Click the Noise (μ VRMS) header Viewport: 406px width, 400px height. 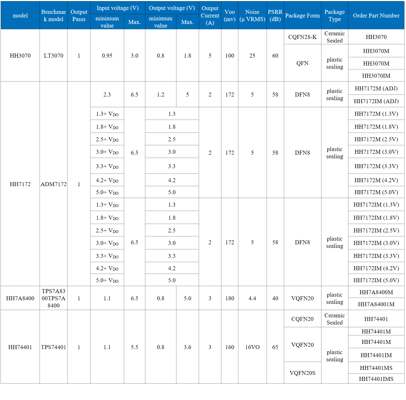point(252,16)
